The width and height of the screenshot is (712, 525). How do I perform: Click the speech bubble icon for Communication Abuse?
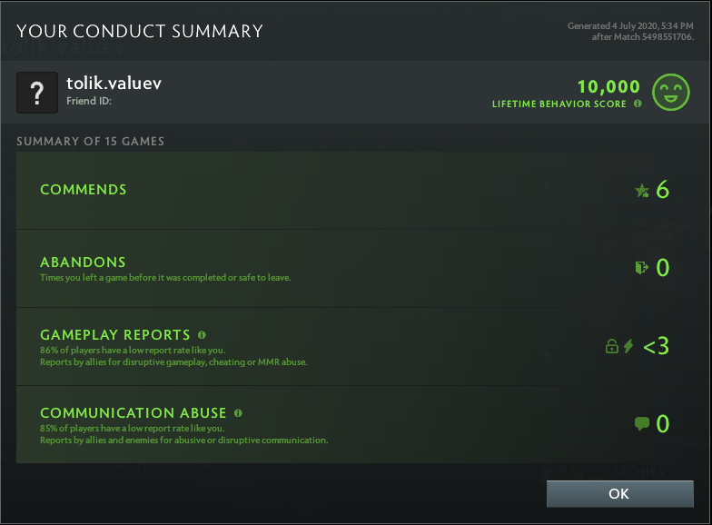tap(642, 423)
